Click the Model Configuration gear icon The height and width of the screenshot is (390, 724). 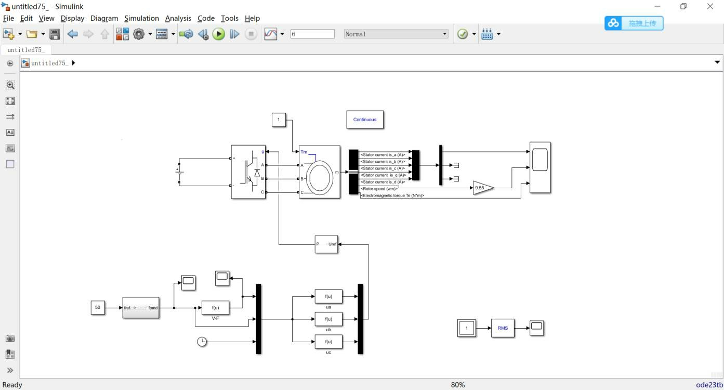click(138, 34)
